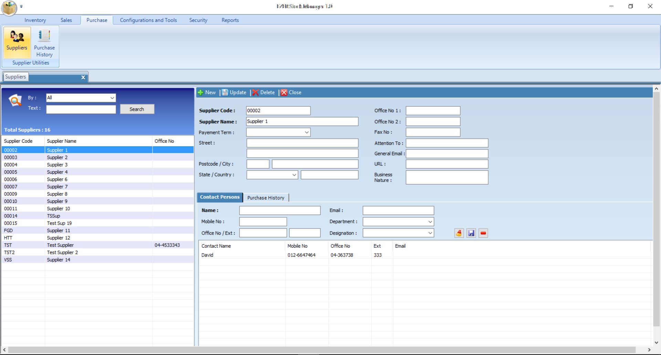Click the horizontal scrollbar right arrow
Viewport: 661px width, 355px height.
[x=649, y=350]
